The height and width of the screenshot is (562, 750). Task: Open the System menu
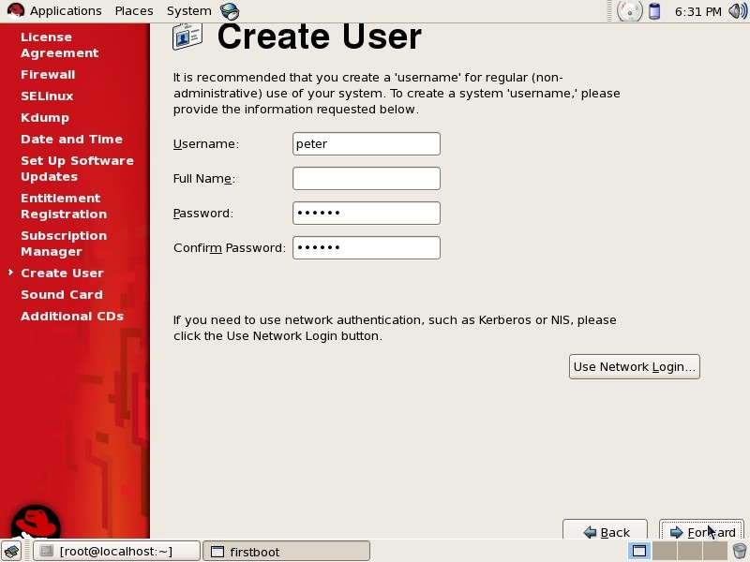click(189, 11)
